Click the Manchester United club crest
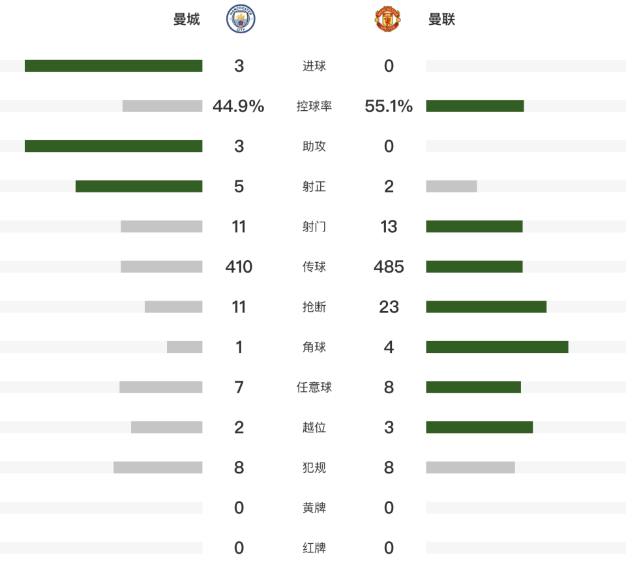This screenshot has width=626, height=570. tap(387, 20)
